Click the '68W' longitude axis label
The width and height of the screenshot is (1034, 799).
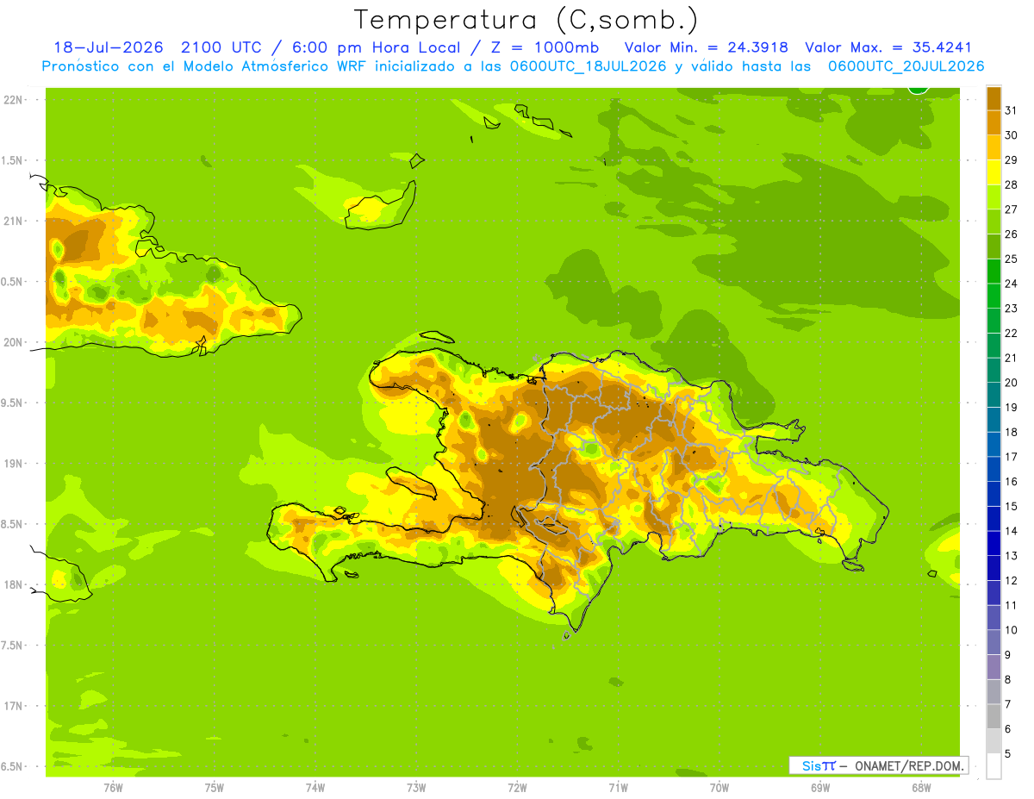coord(921,788)
